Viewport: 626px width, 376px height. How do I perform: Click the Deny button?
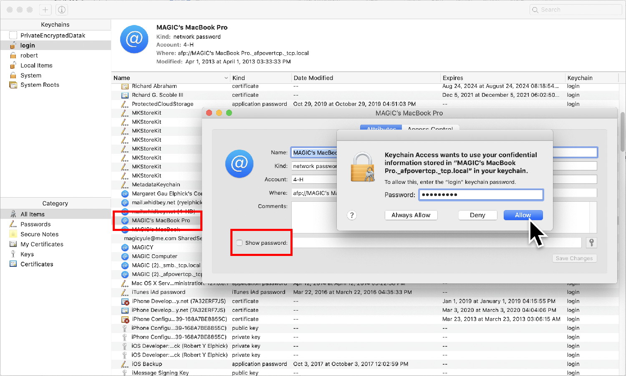click(477, 215)
